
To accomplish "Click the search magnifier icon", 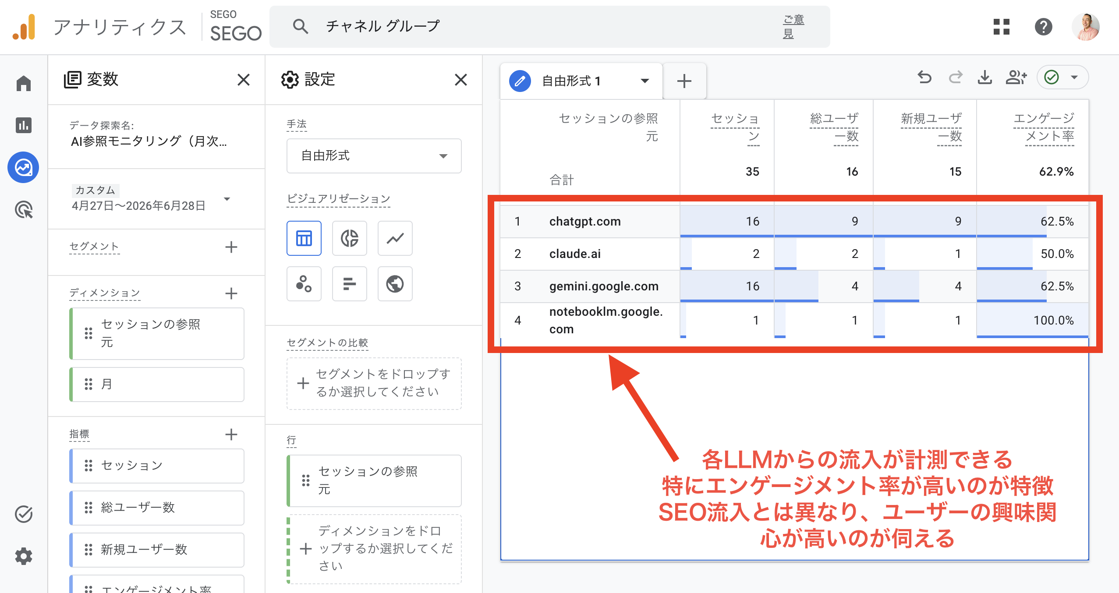I will (301, 27).
